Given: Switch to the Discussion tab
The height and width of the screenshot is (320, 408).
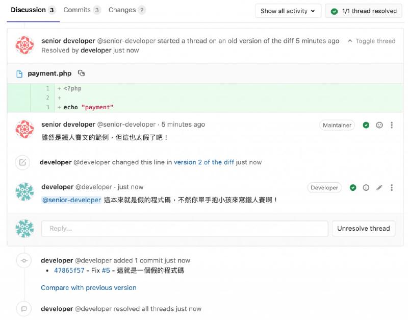Looking at the screenshot, I should [33, 10].
